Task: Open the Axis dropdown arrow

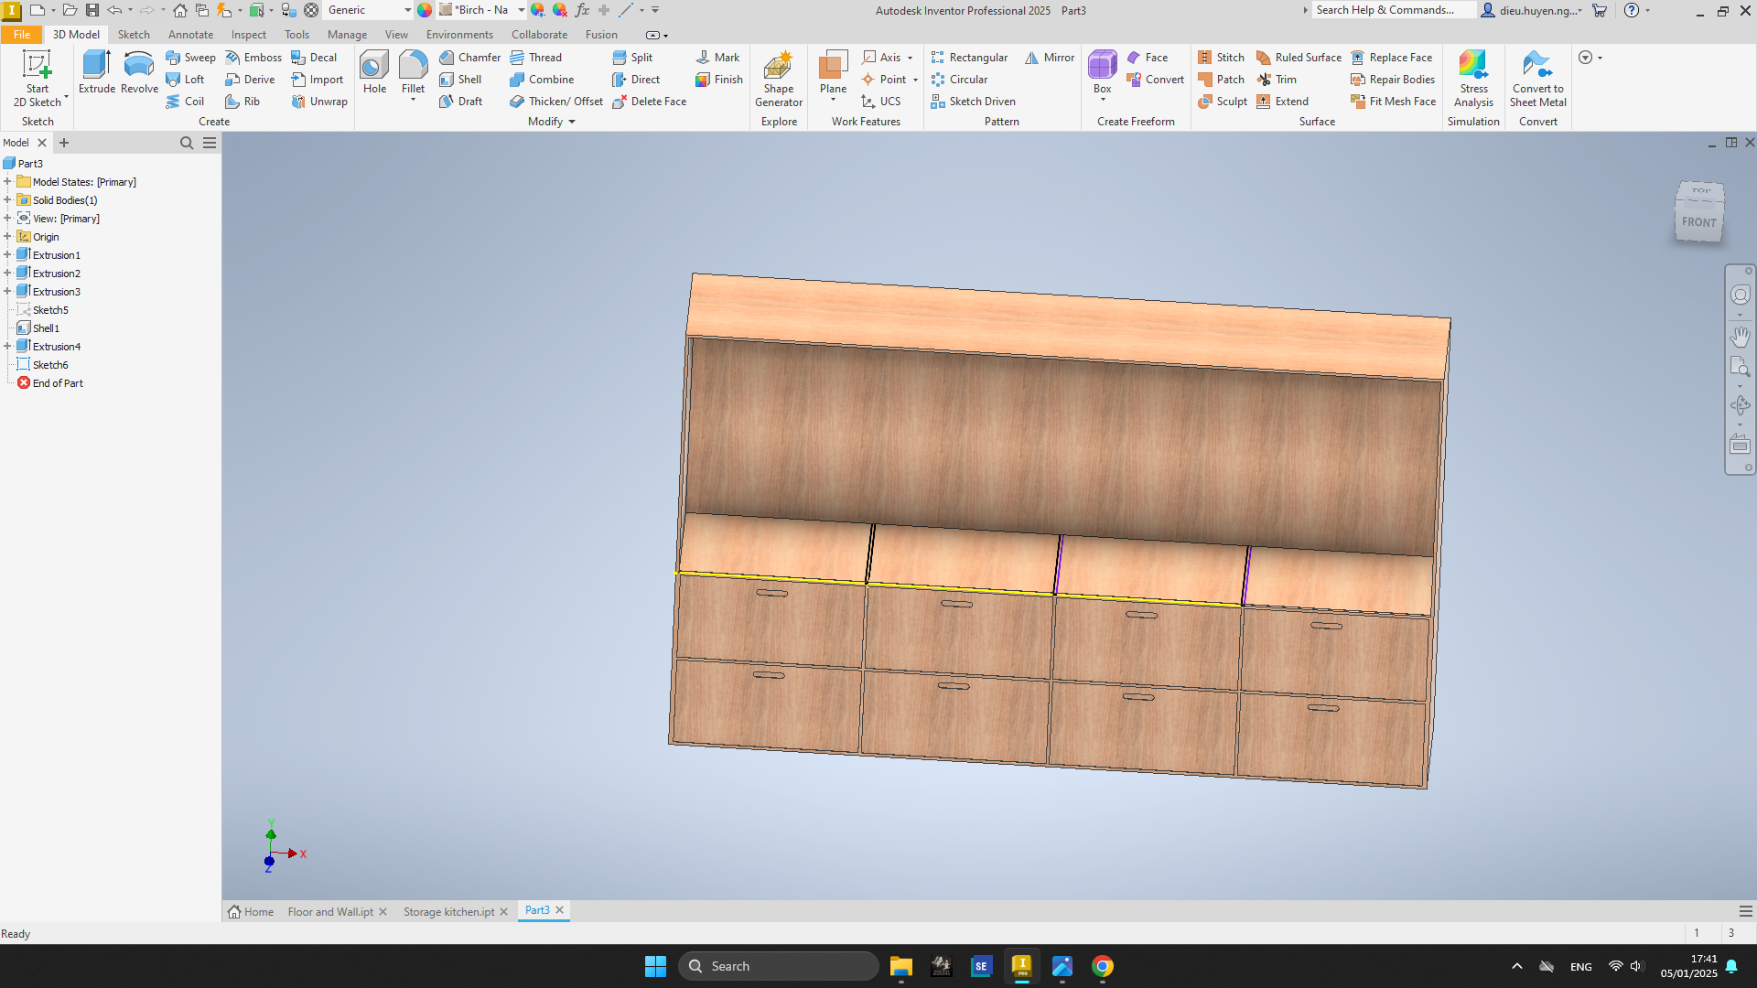Action: click(910, 58)
